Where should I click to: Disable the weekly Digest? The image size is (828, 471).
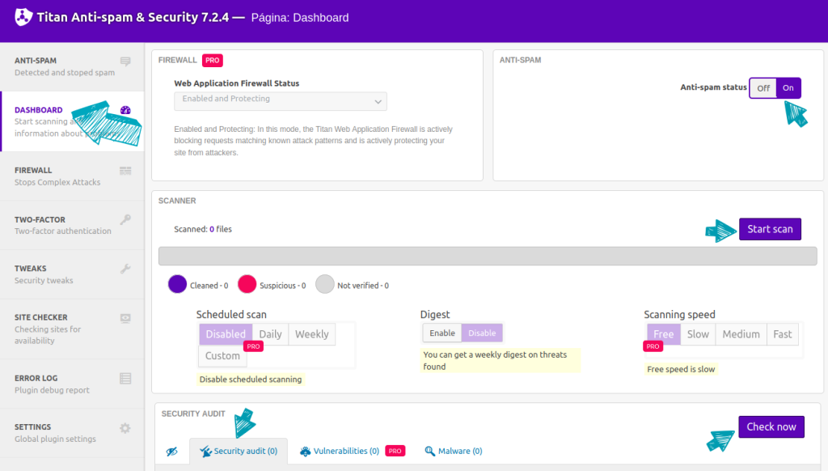(482, 333)
